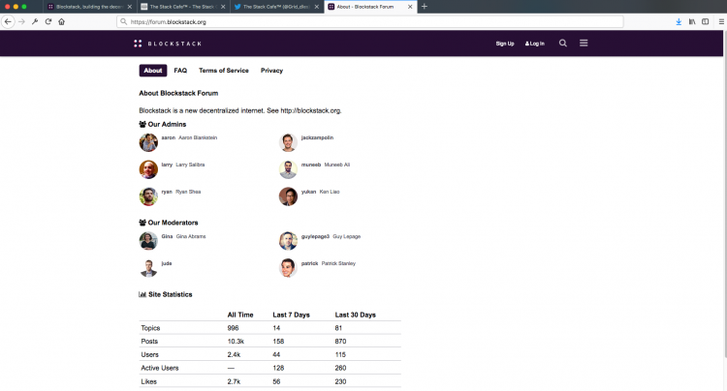Switch to The Stack Cafe browser tab
727x391 pixels.
coord(182,7)
